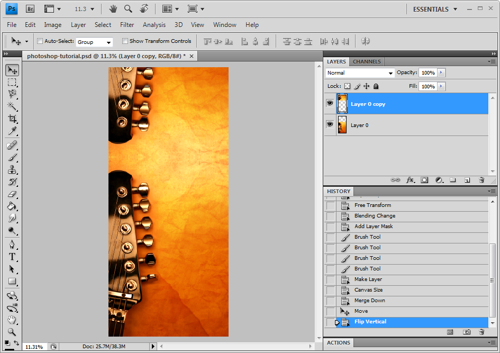Hide the Layer 0 copy layer
Image resolution: width=500 pixels, height=353 pixels.
coord(330,104)
